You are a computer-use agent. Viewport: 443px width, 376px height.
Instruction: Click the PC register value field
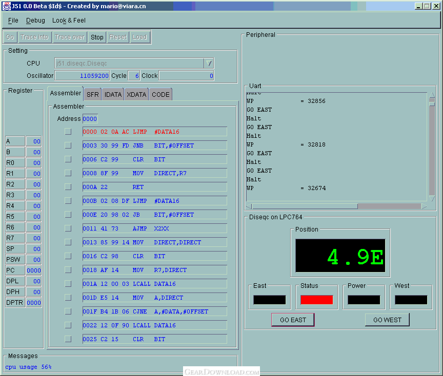(x=34, y=270)
